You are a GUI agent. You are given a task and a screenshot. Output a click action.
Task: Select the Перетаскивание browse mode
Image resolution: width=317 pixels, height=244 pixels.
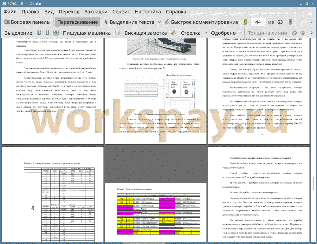[x=77, y=22]
